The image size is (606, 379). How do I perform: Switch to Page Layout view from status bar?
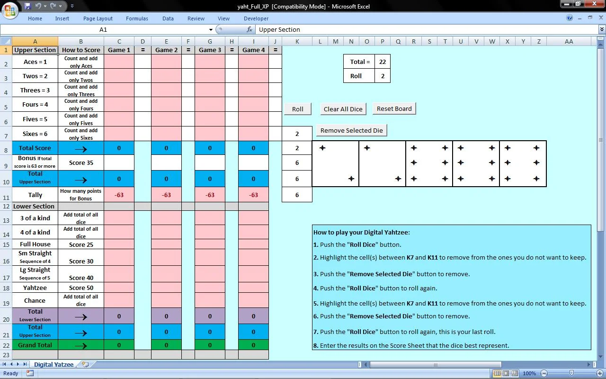tap(507, 373)
